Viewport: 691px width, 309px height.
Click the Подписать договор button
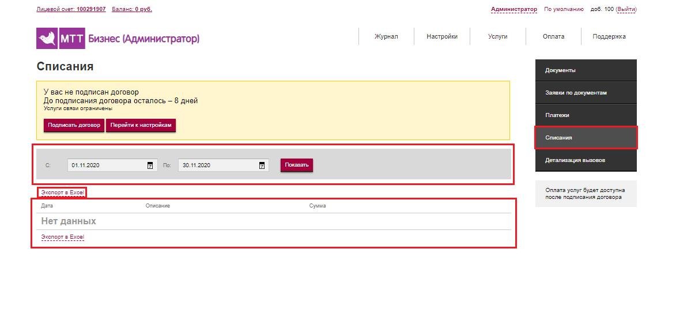click(x=74, y=125)
